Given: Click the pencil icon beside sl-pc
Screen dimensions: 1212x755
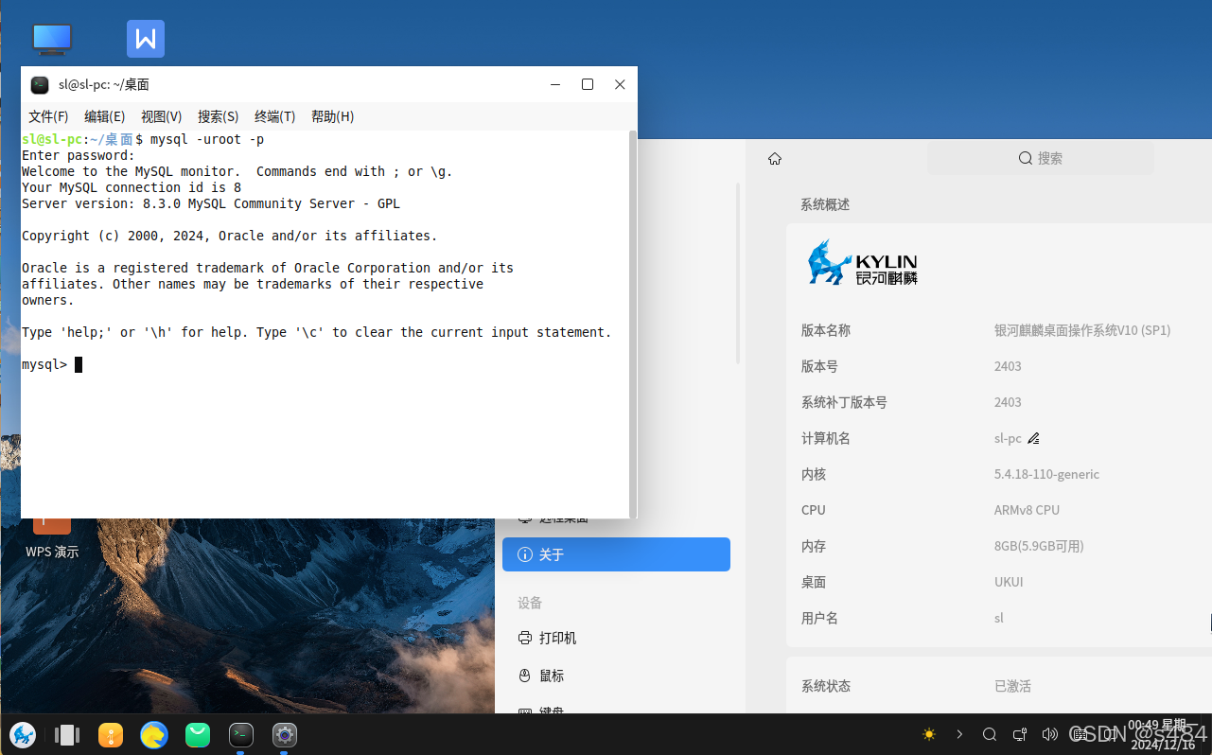Looking at the screenshot, I should [x=1033, y=438].
